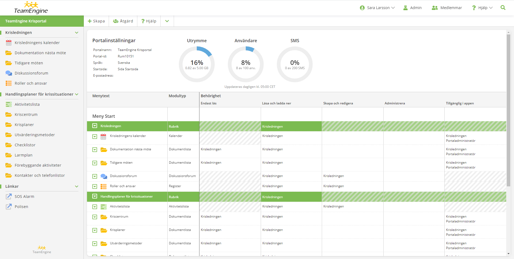The height and width of the screenshot is (259, 514).
Task: Click SOS Alarm external link icon
Action: tap(9, 197)
